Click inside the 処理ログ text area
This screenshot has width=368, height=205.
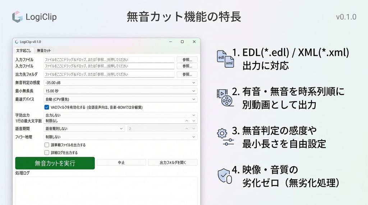(x=106, y=191)
